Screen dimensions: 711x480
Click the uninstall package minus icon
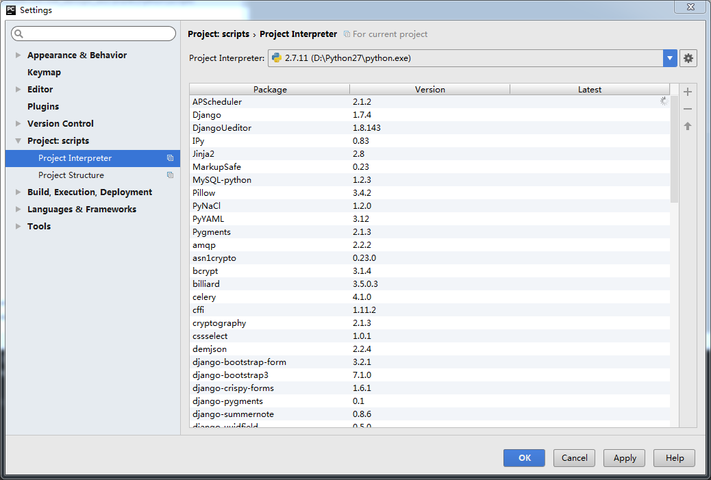pyautogui.click(x=688, y=109)
